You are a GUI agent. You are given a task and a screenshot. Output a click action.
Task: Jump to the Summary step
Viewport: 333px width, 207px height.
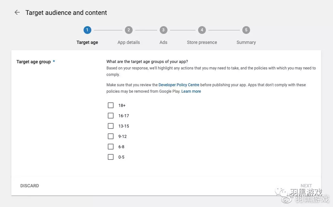246,42
